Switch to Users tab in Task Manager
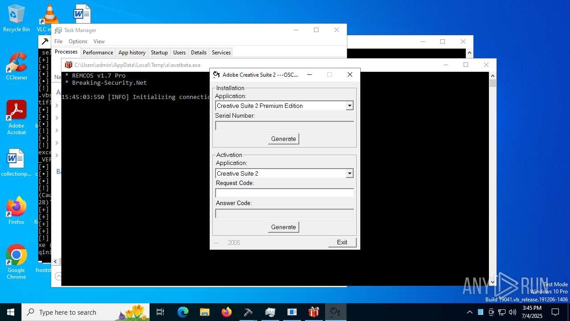 (x=179, y=53)
